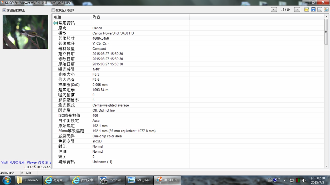Click the blue floppy save icon
This screenshot has width=330, height=185.
[313, 9]
